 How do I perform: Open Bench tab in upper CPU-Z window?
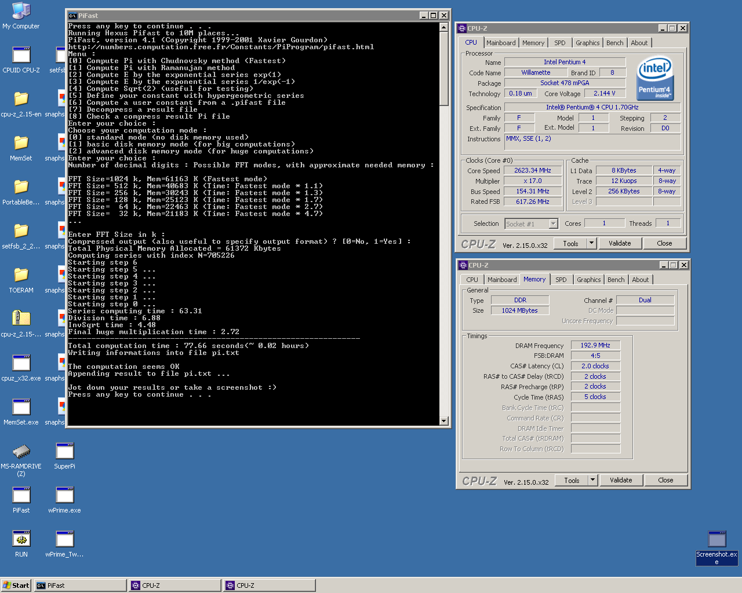coord(615,43)
